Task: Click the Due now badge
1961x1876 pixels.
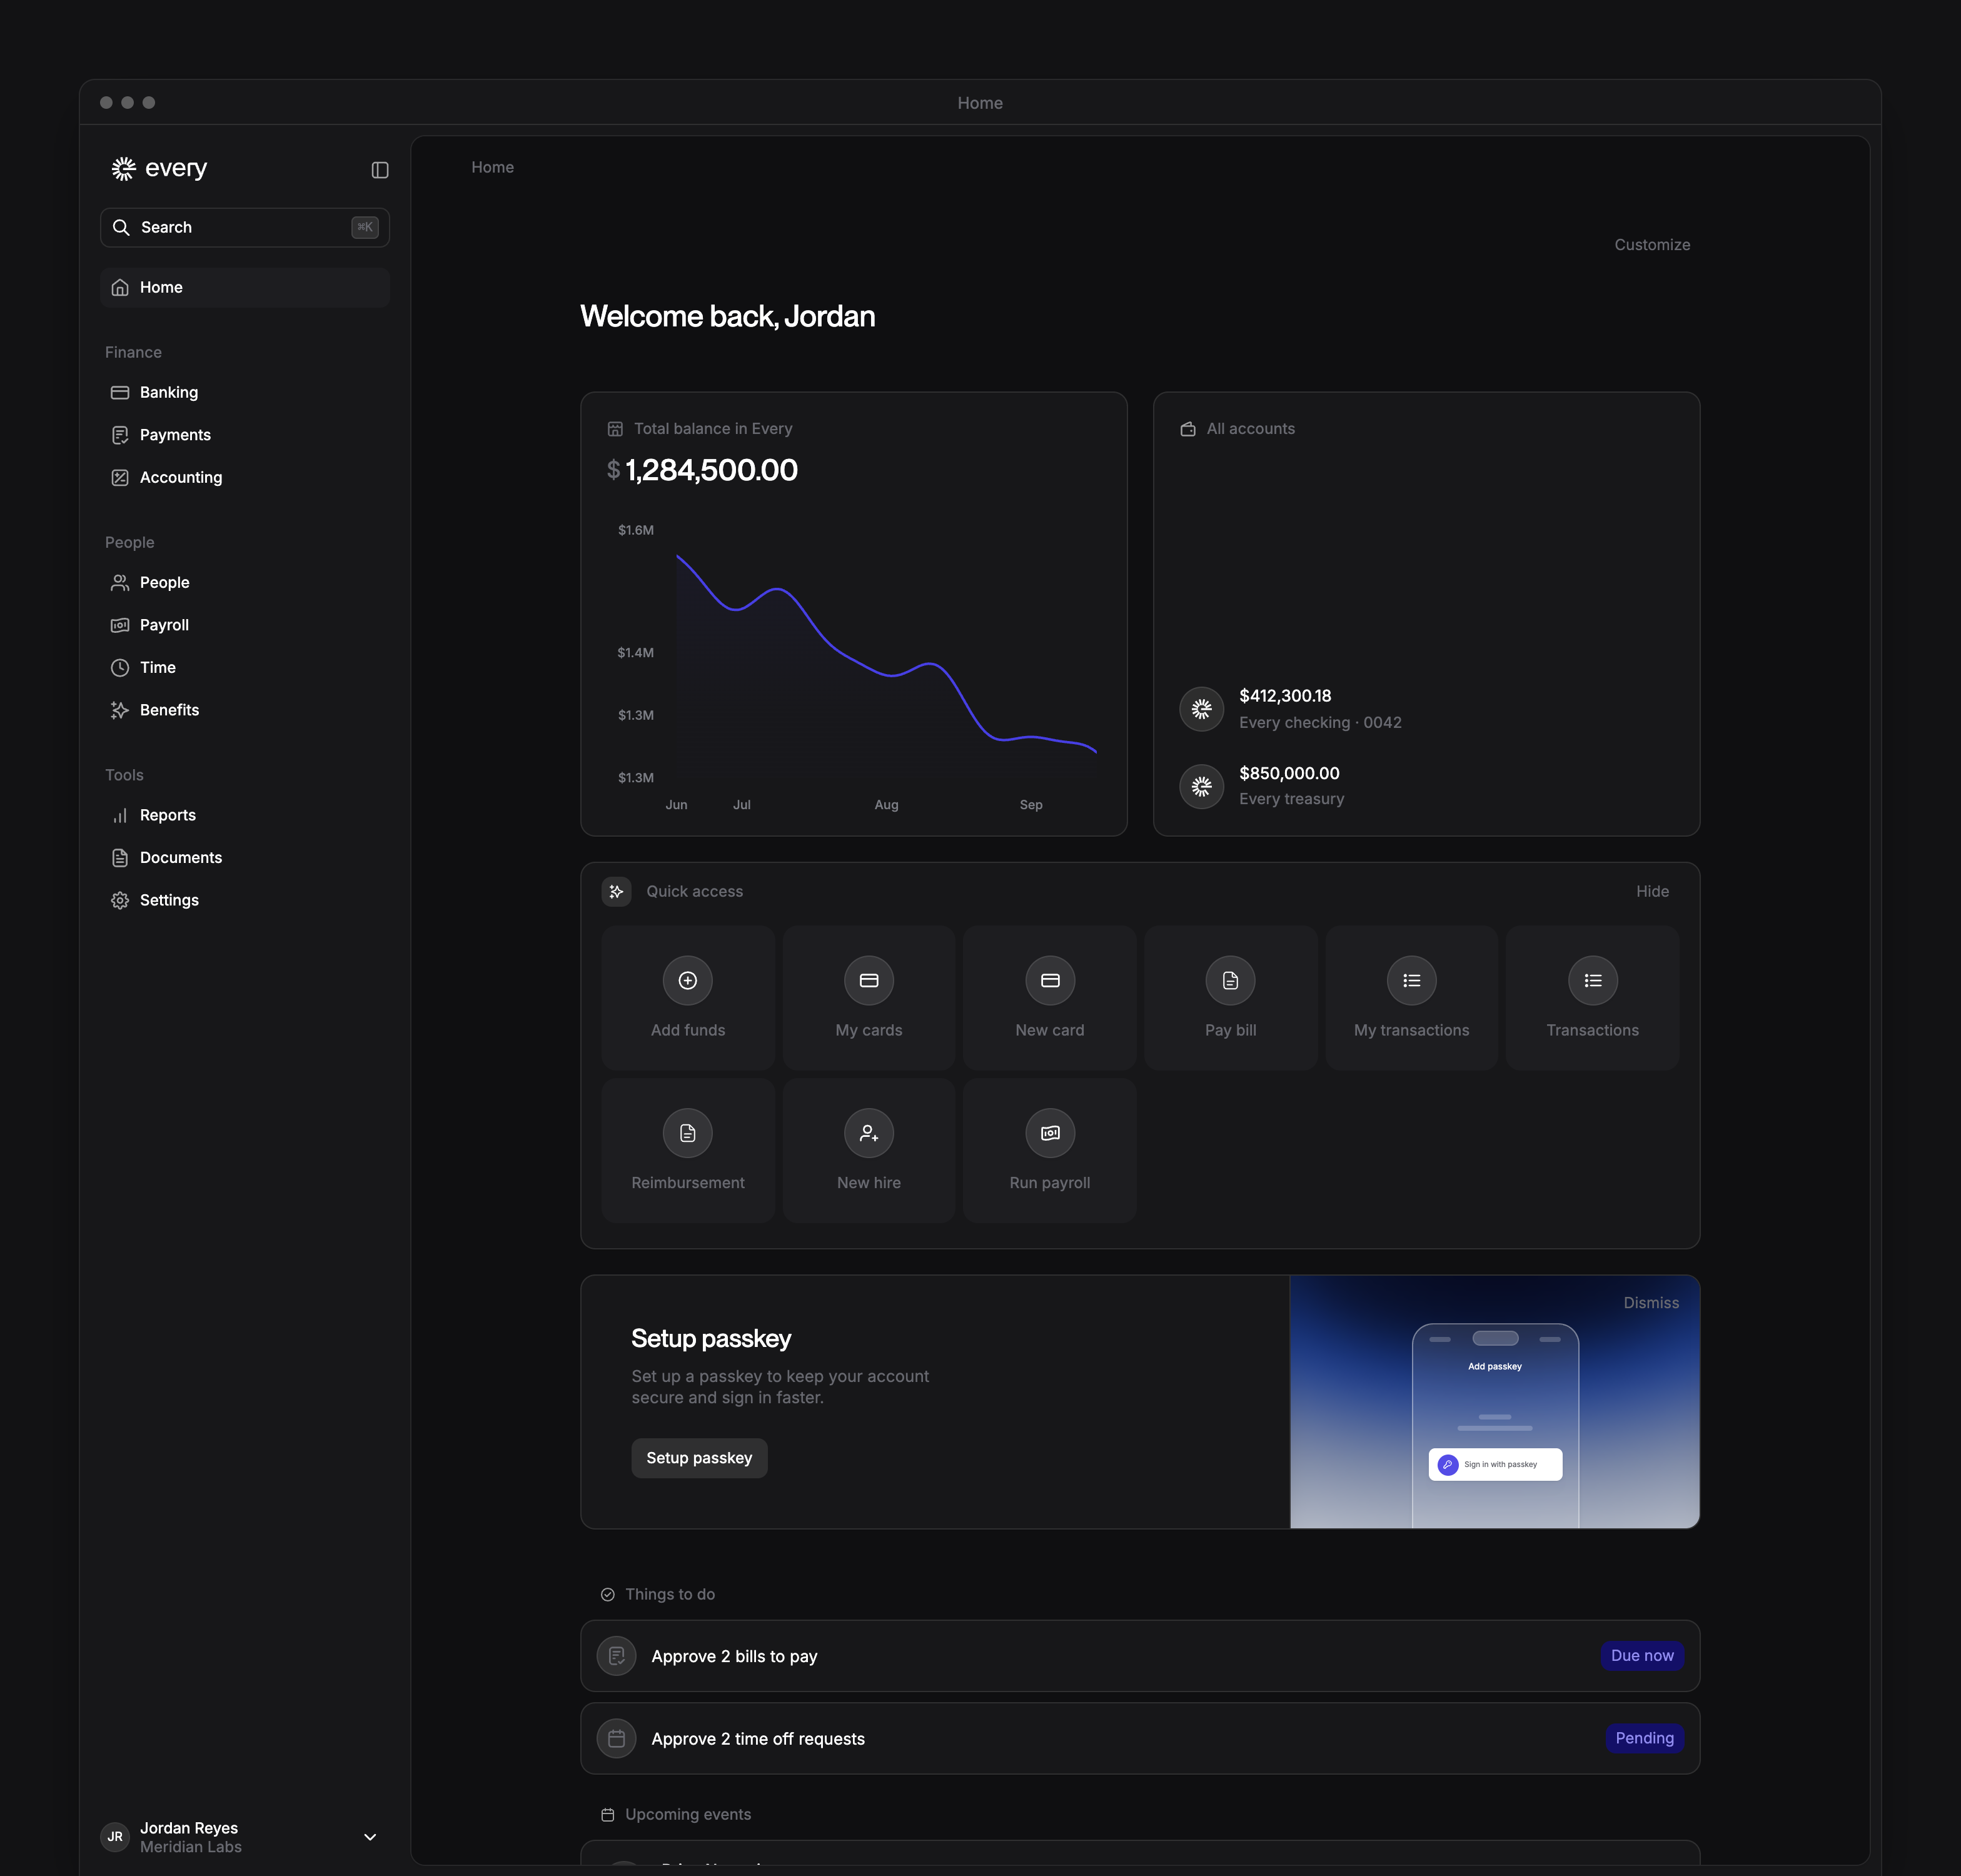Action: [x=1642, y=1656]
